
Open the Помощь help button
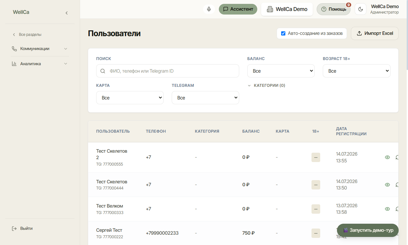point(333,9)
